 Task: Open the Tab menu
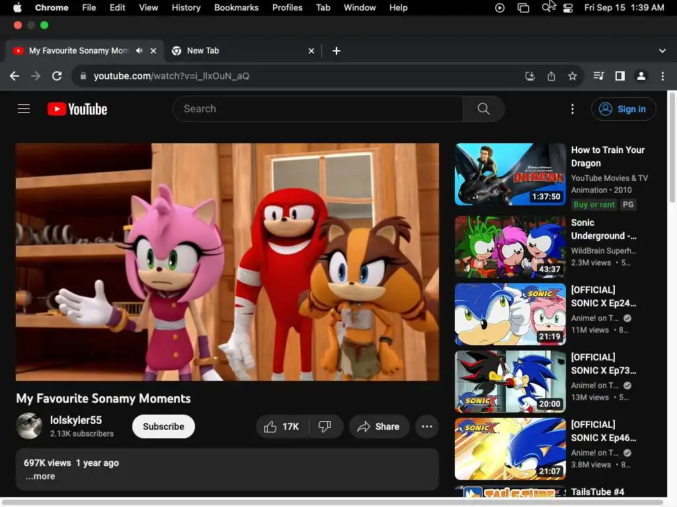tap(323, 8)
